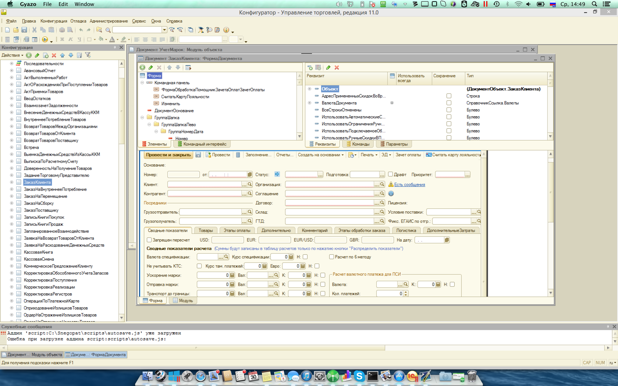
Task: Click red delete icon in Конфигурация panel
Action: [x=54, y=55]
